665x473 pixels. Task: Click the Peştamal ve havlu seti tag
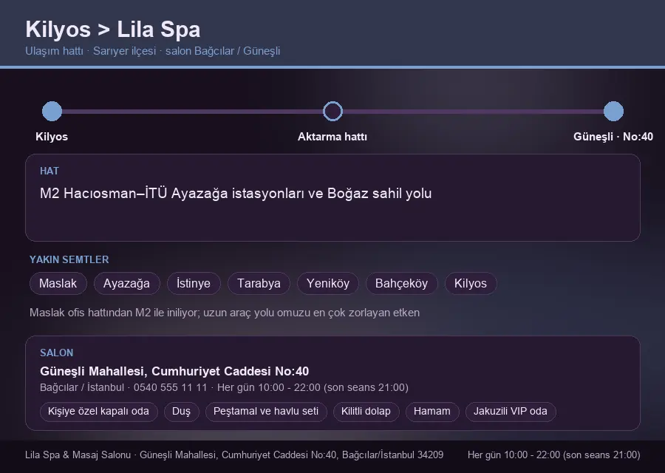click(x=266, y=412)
